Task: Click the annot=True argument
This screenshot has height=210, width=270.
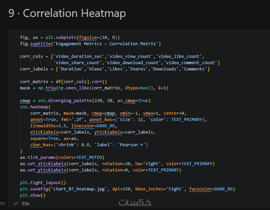Action: point(43,120)
